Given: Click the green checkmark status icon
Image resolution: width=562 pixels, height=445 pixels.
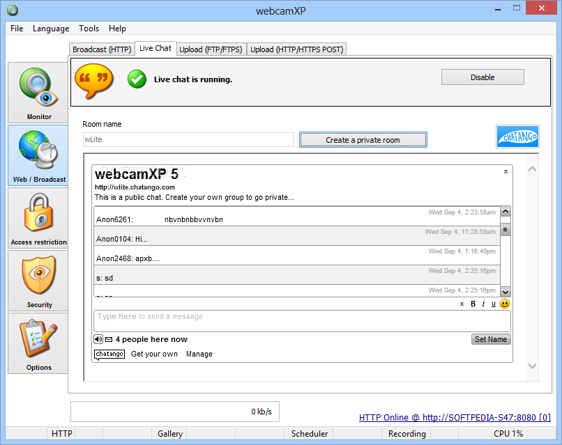Looking at the screenshot, I should pyautogui.click(x=137, y=79).
